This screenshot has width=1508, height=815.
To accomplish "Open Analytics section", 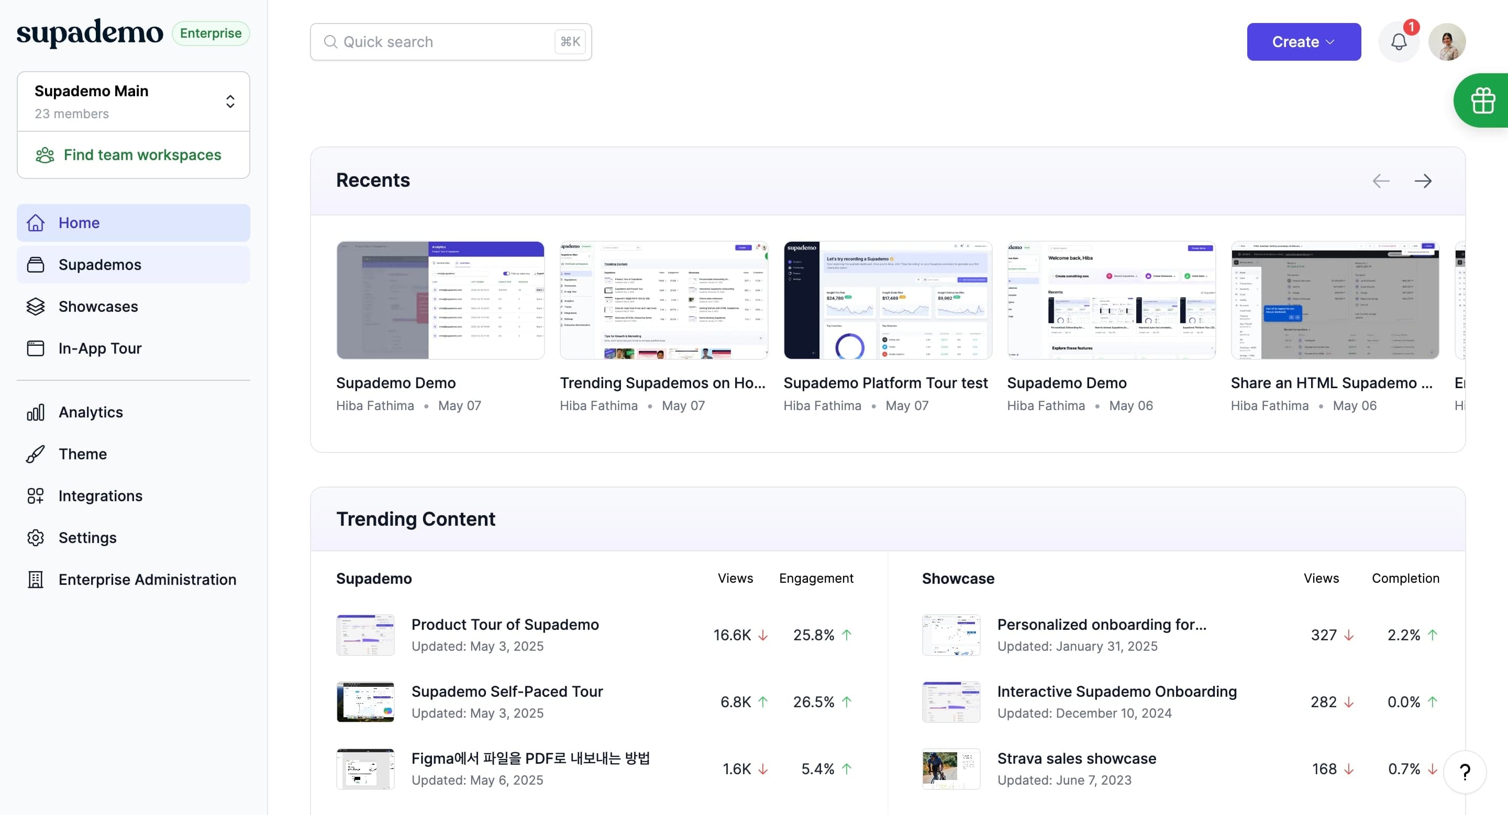I will click(134, 412).
